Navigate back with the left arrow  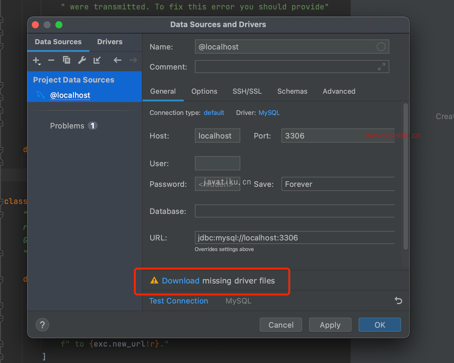(117, 60)
